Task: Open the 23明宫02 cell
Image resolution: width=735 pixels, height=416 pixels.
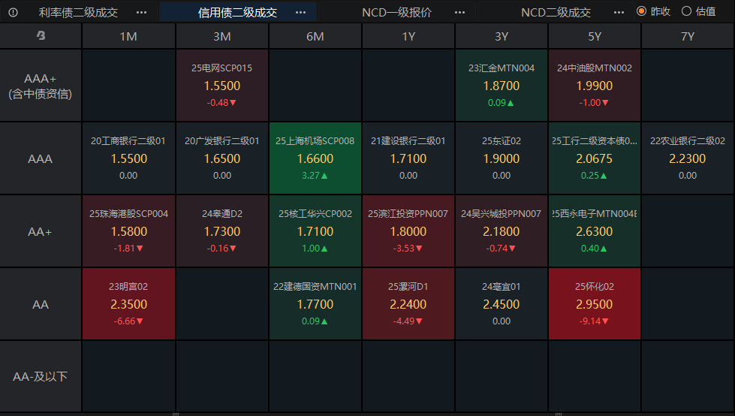Action: (128, 304)
